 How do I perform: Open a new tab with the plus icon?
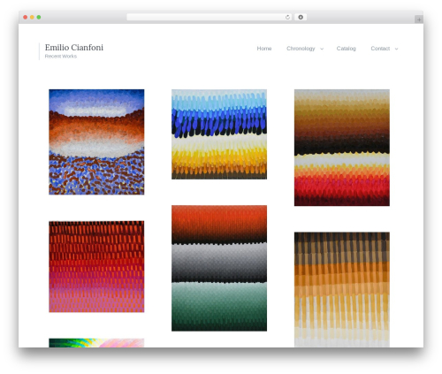[x=419, y=19]
